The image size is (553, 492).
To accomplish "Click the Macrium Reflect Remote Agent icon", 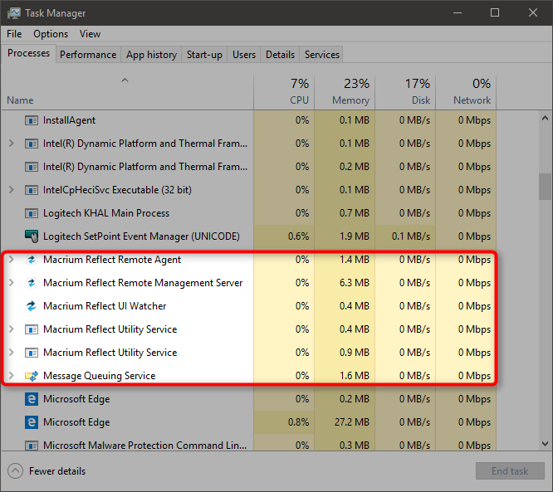I will click(32, 260).
